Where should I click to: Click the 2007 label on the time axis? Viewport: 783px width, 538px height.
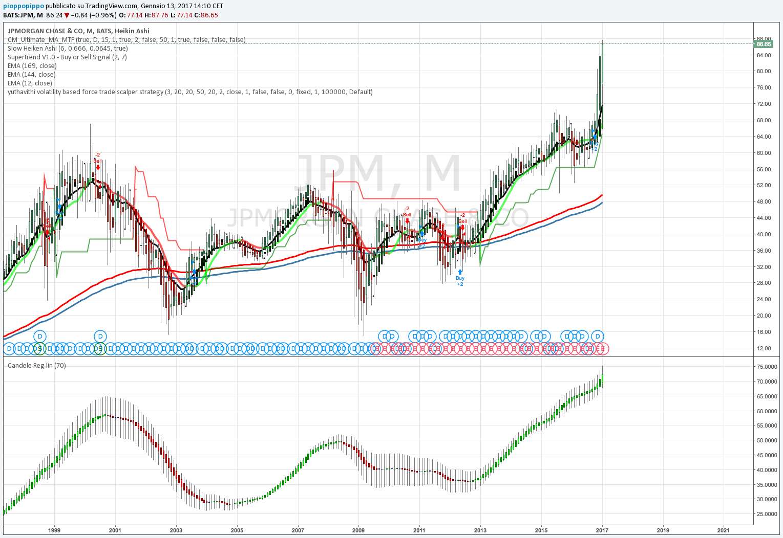tap(298, 530)
